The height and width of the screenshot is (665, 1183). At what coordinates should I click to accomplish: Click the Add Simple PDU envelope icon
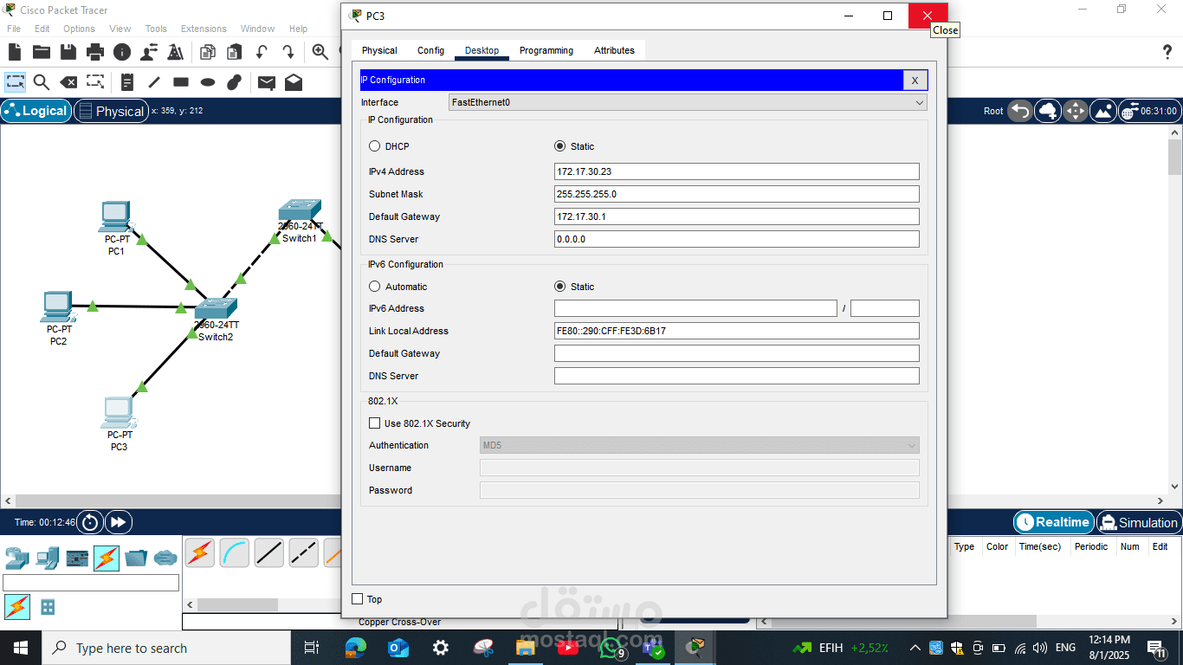click(x=267, y=82)
